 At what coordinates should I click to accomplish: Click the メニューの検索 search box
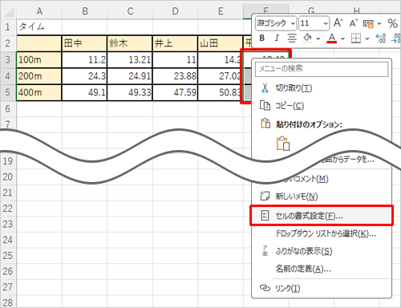coord(322,69)
